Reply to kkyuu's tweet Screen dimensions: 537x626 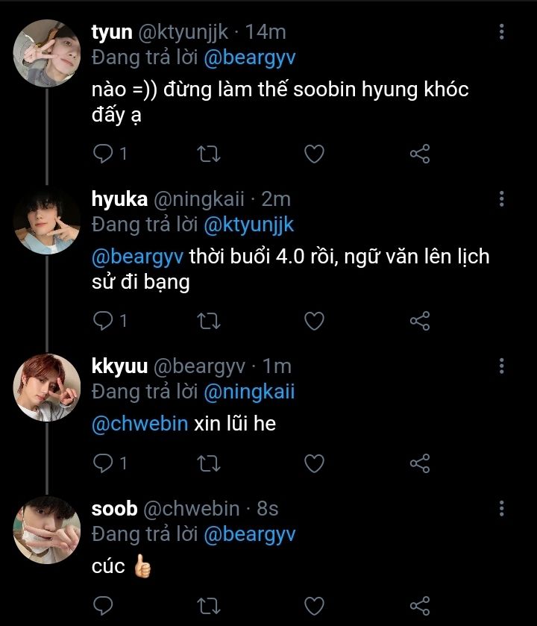[104, 463]
